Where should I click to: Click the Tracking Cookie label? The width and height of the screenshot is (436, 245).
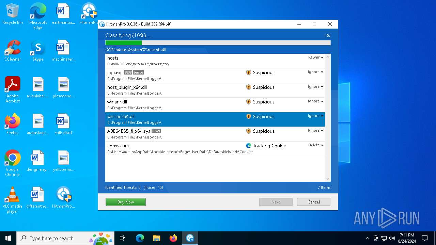pos(269,146)
